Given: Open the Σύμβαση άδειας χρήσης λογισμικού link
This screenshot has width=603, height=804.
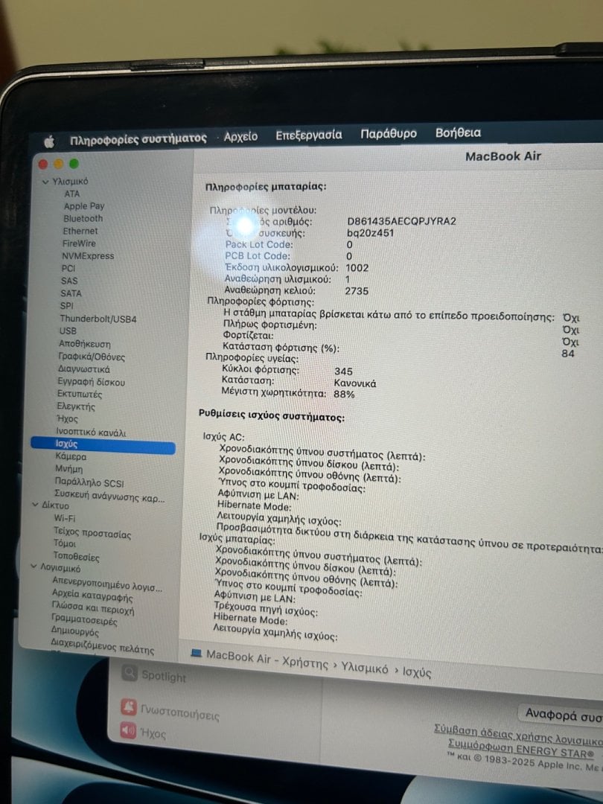Looking at the screenshot, I should pos(518,734).
